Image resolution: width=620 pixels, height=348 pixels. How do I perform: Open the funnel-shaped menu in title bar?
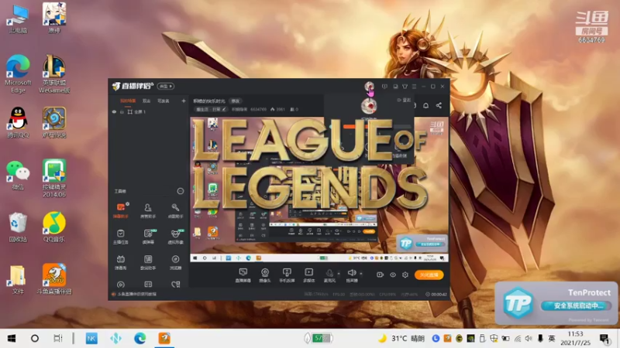tap(405, 87)
